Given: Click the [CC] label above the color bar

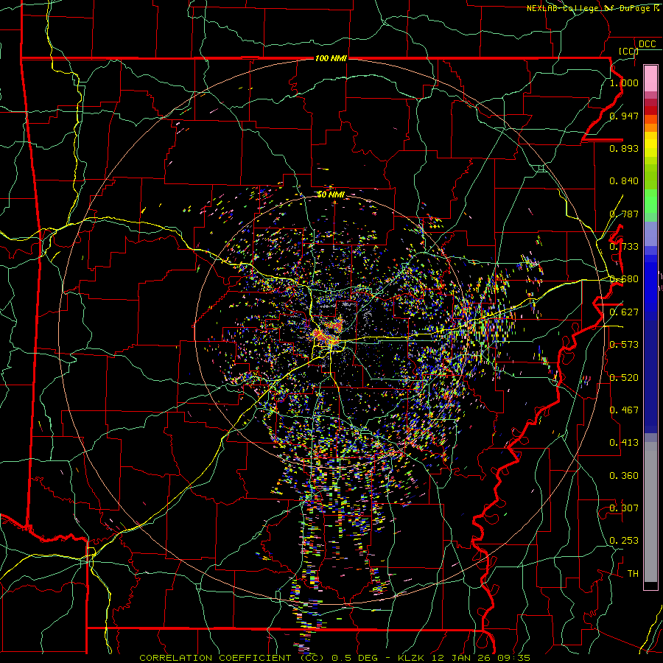Looking at the screenshot, I should [x=628, y=51].
